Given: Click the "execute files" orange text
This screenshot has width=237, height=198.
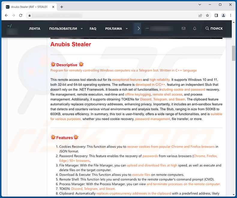Looking at the screenshot, I should coord(141,175).
